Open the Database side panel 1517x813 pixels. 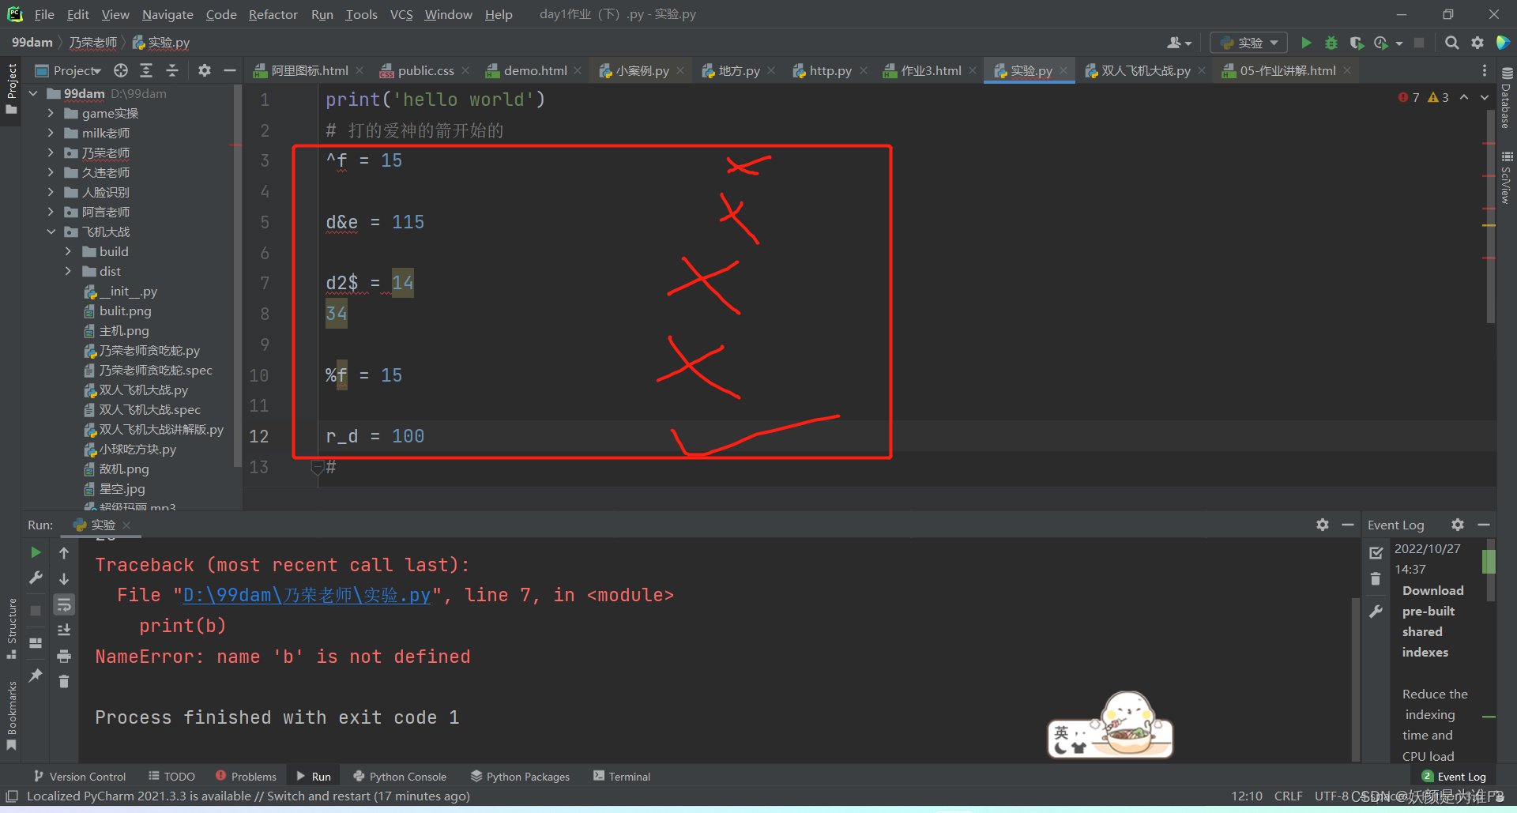pyautogui.click(x=1507, y=96)
